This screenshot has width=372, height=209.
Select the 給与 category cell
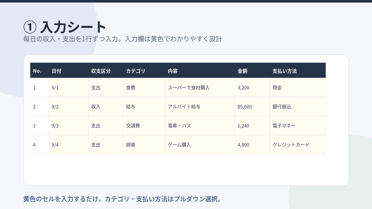(144, 107)
